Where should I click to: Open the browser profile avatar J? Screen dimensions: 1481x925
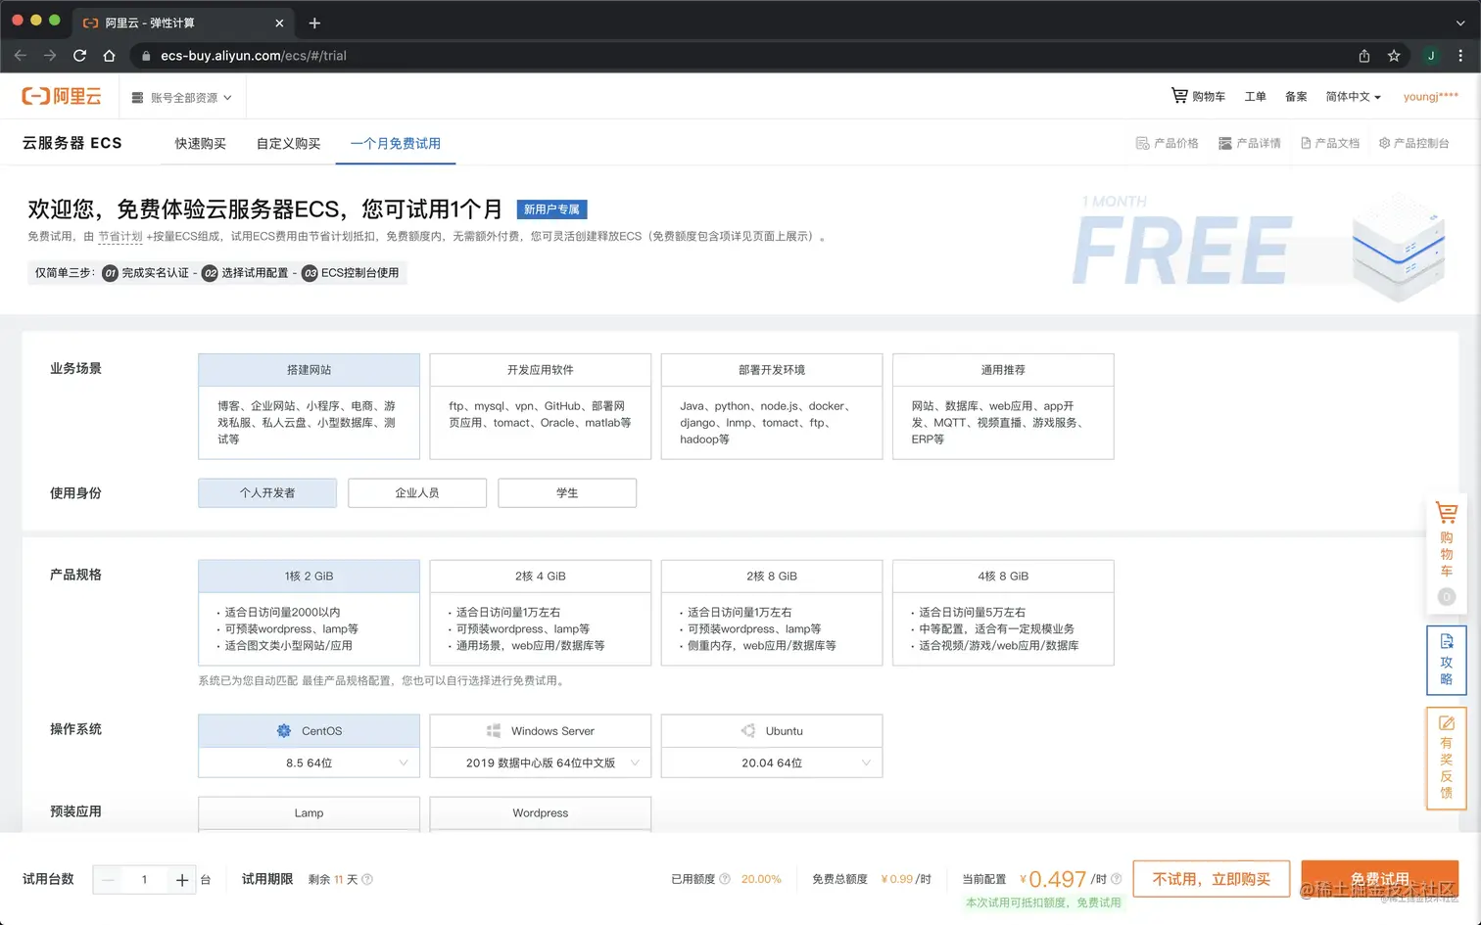click(1431, 56)
